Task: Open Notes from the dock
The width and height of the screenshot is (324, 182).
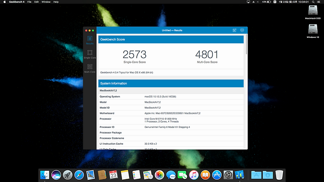Action: (x=125, y=175)
